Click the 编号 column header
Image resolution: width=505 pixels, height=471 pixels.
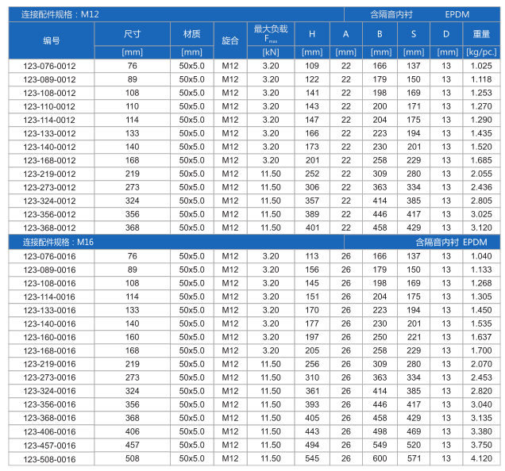(x=52, y=40)
